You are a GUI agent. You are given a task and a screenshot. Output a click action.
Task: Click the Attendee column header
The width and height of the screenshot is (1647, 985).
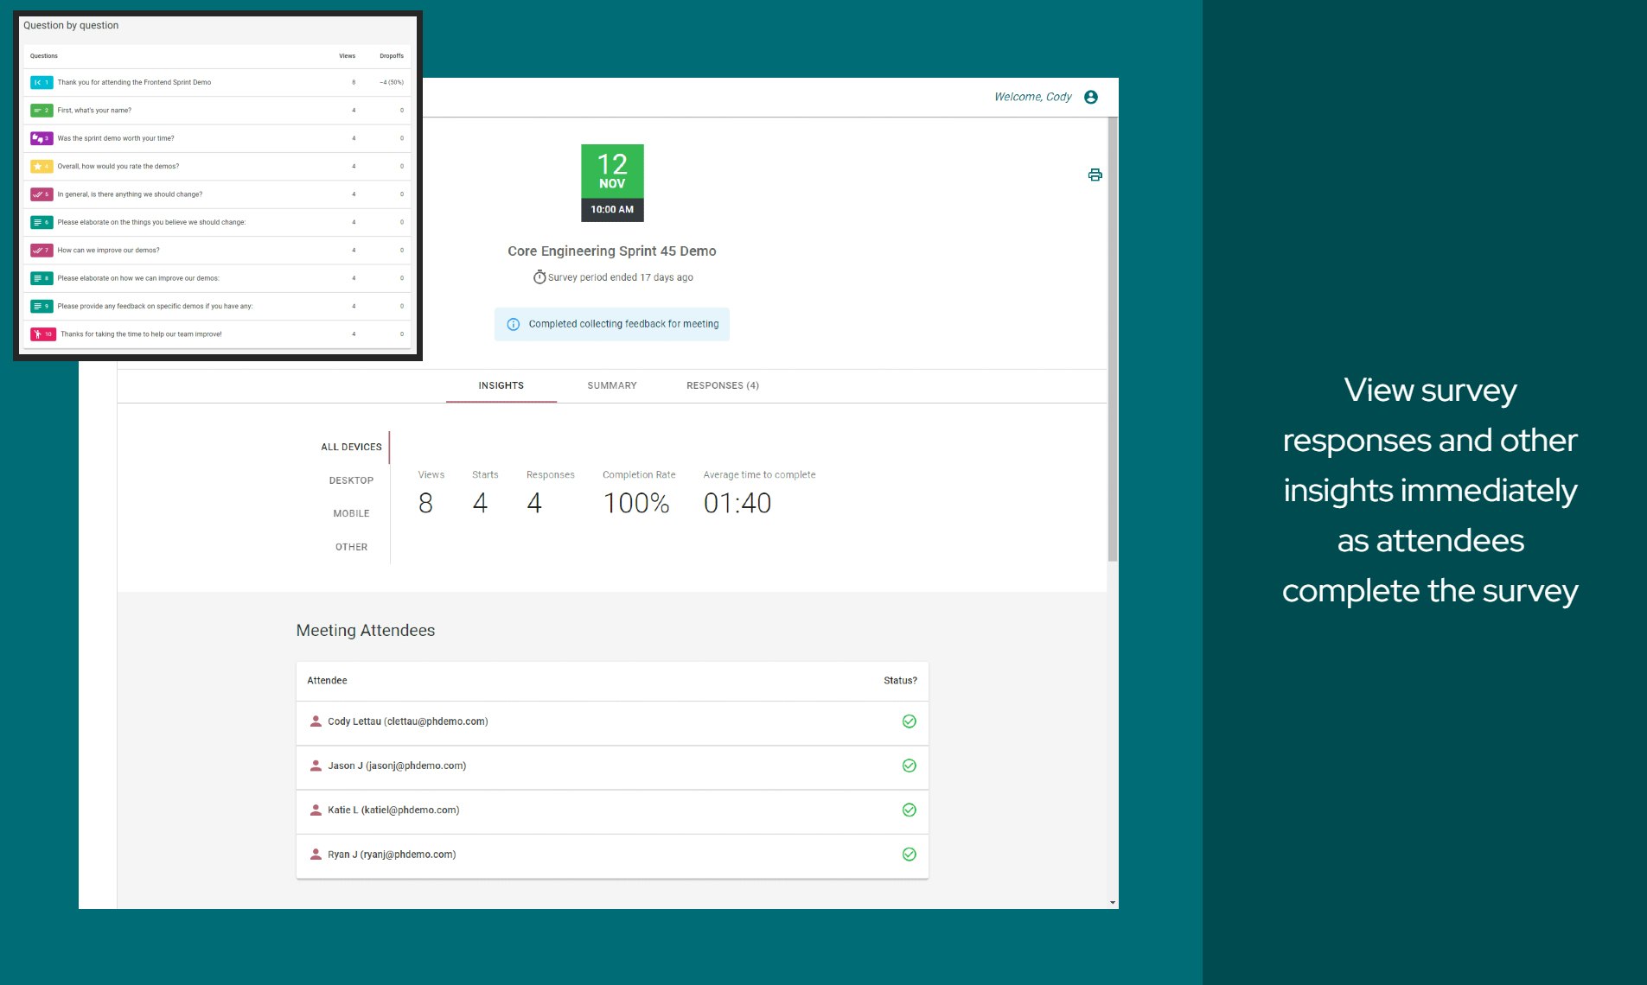(x=327, y=680)
